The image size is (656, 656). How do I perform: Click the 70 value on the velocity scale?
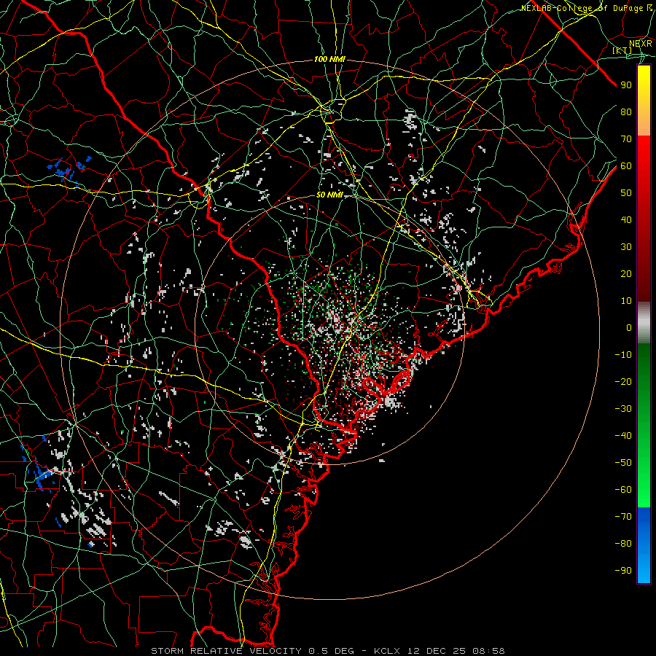626,139
